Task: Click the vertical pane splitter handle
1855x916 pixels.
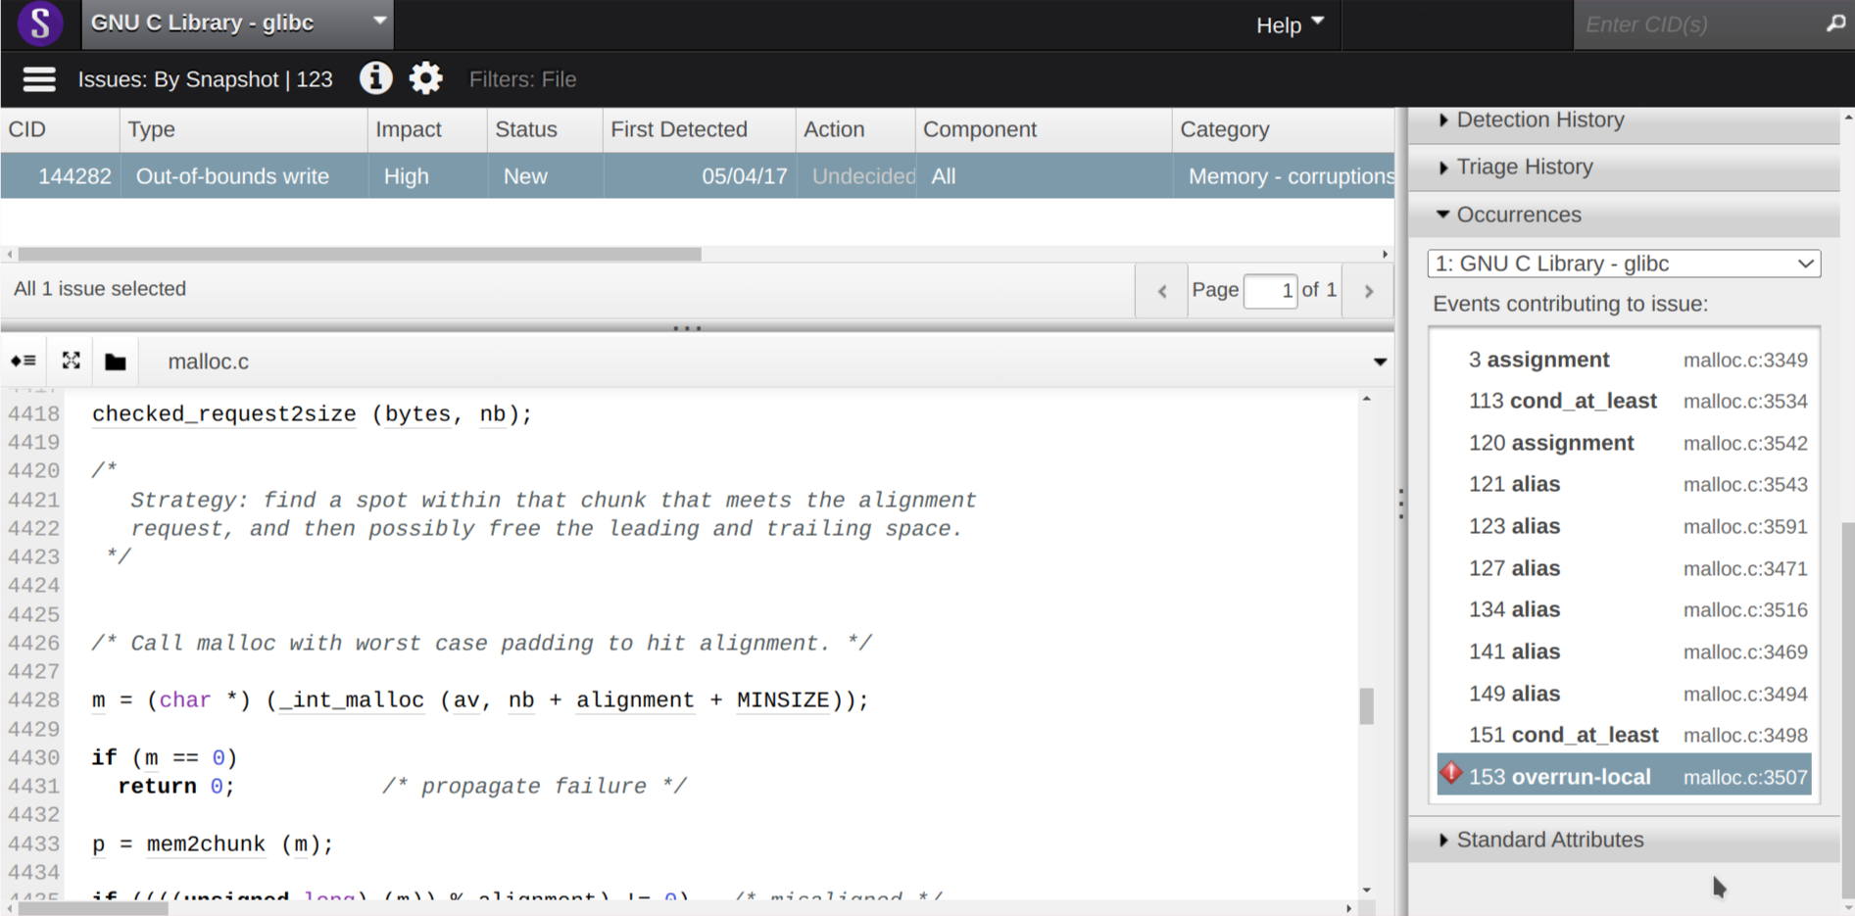Action: coord(1401,504)
